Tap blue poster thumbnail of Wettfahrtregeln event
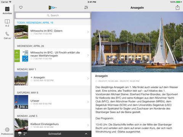The image size is (183, 137). [25, 56]
